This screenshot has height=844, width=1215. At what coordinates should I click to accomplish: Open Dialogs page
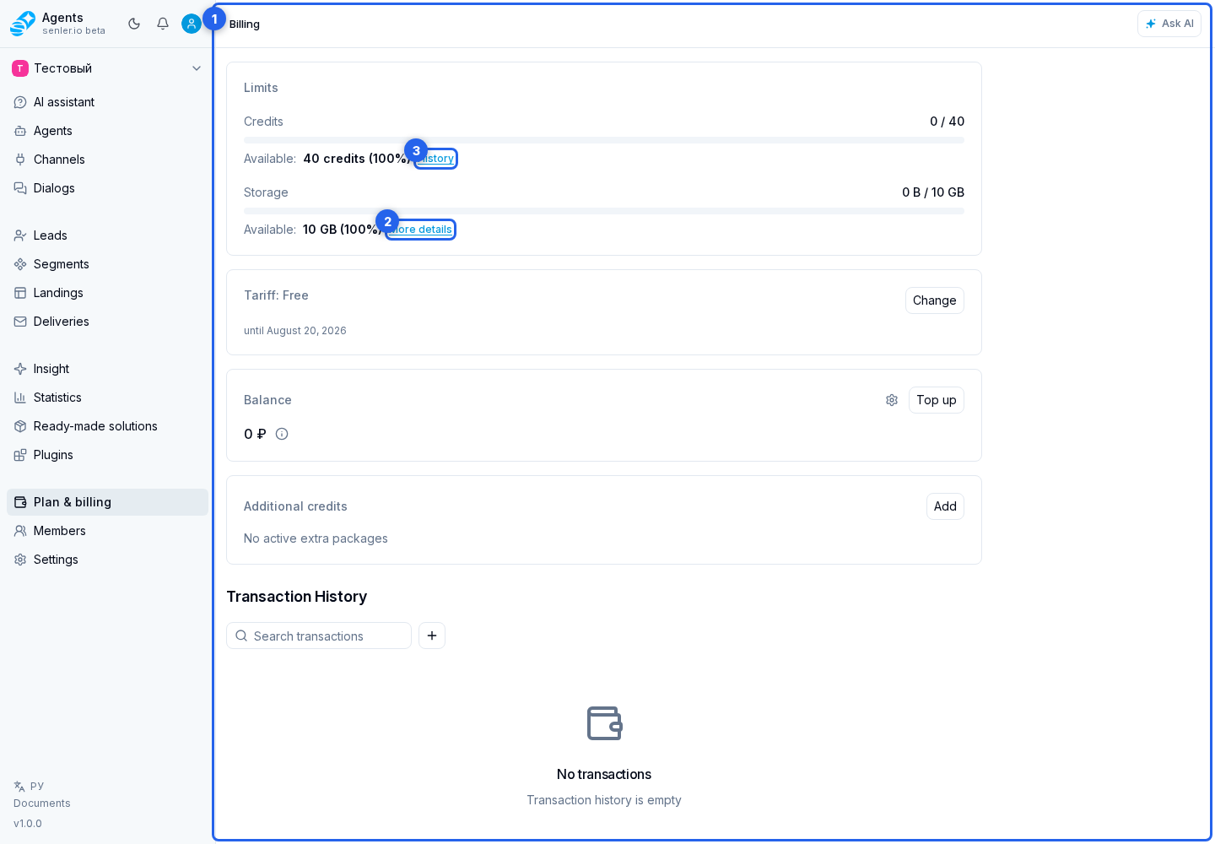[x=107, y=188]
